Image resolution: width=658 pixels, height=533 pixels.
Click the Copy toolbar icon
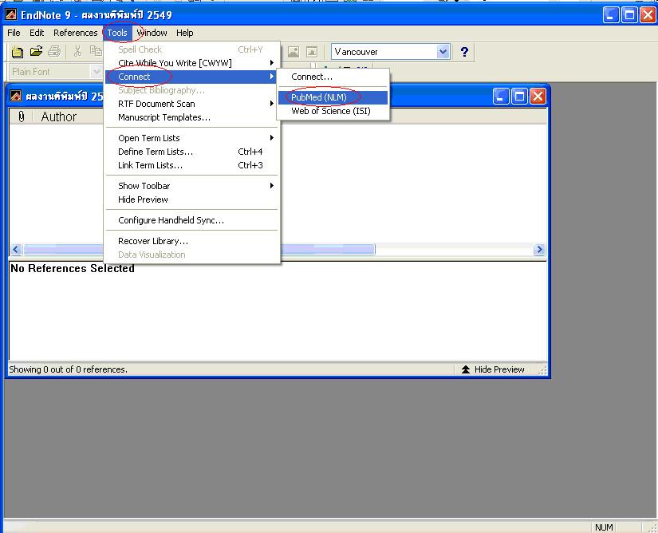(96, 51)
